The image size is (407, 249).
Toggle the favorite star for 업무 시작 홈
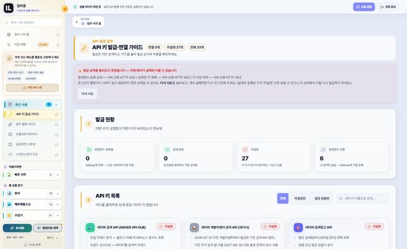coord(58,35)
